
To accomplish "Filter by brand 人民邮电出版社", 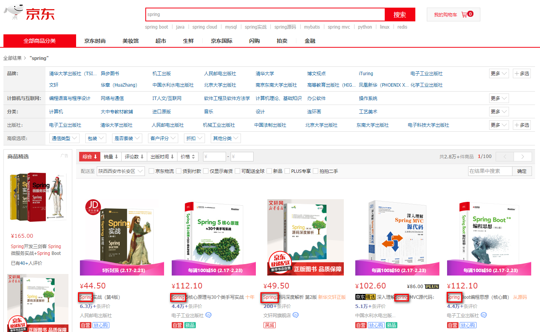I will [x=220, y=73].
